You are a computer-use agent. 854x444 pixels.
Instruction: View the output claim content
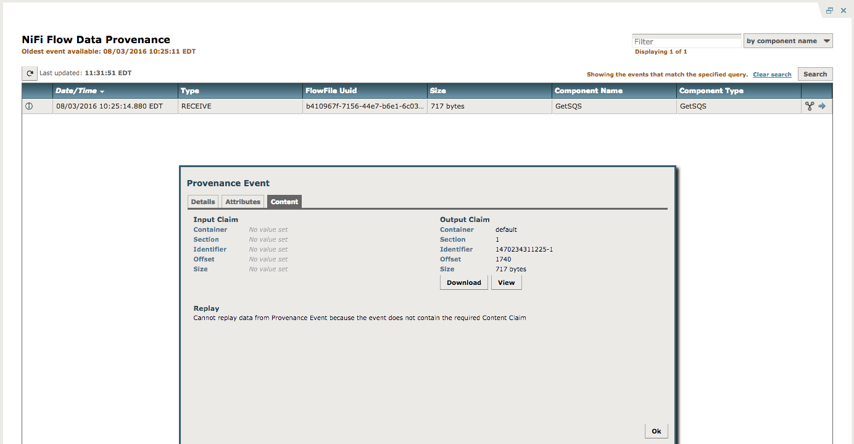click(506, 282)
